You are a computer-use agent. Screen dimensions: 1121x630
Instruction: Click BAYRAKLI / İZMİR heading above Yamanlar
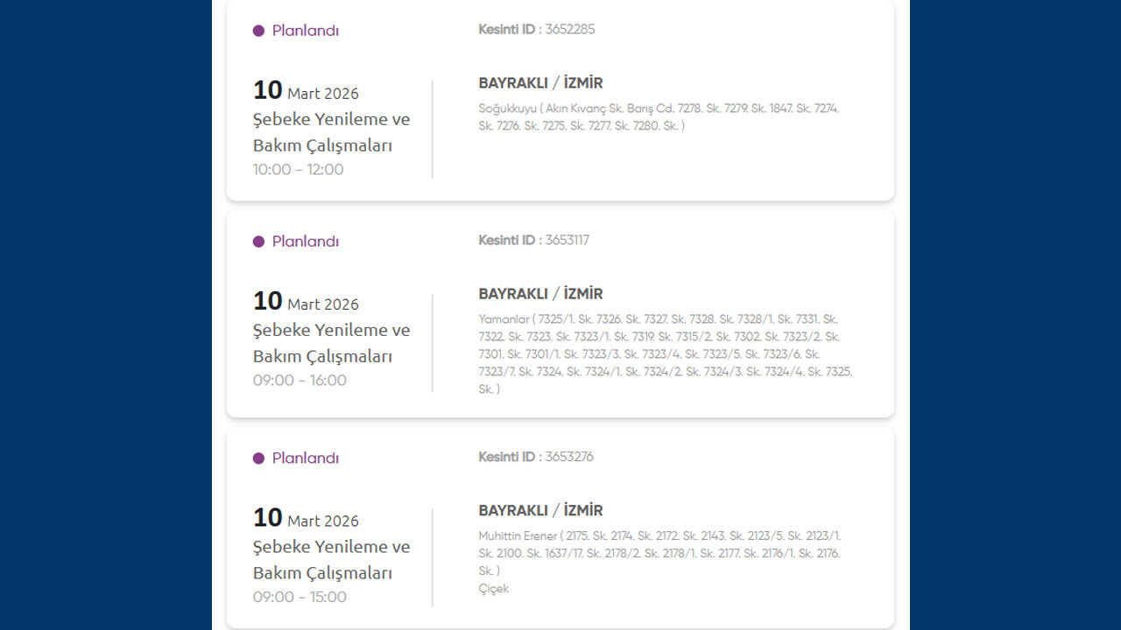(x=540, y=294)
